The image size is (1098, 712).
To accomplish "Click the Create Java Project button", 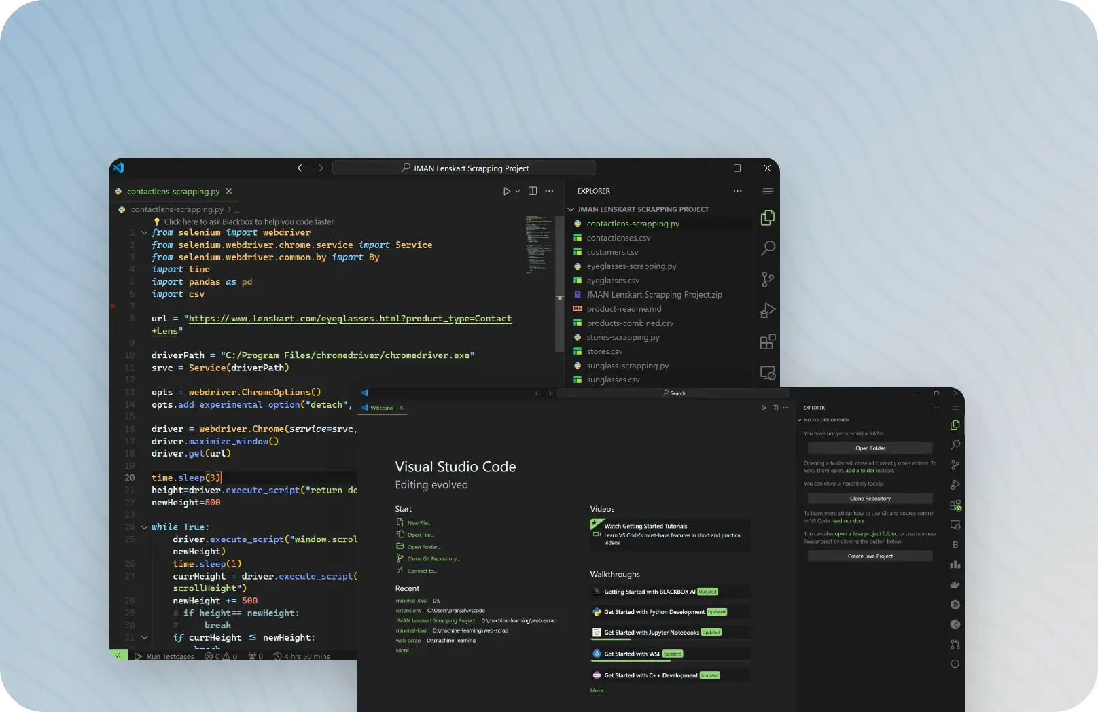I will [870, 556].
